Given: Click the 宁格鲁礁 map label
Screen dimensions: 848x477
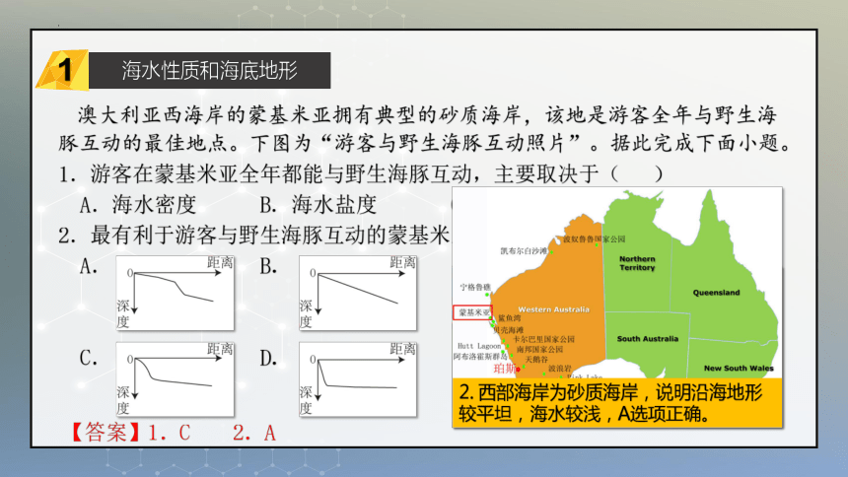Looking at the screenshot, I should [475, 287].
